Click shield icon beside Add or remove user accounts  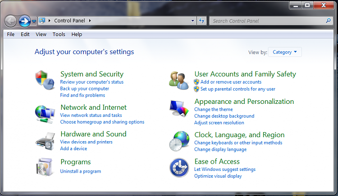click(196, 82)
